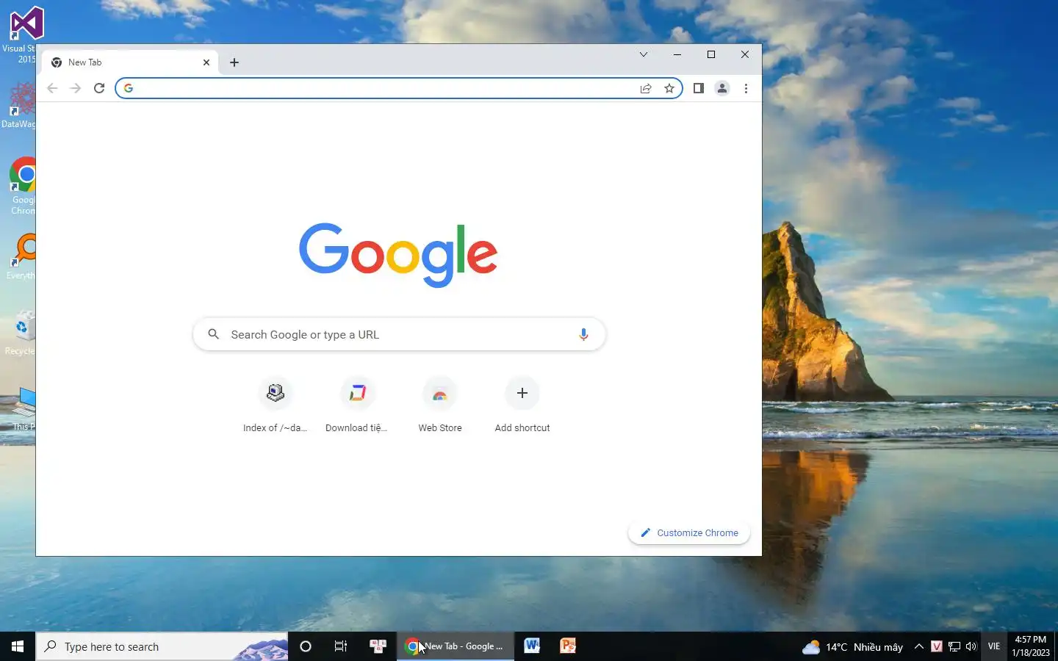Select the This PC desktop icon
This screenshot has width=1058, height=661.
22,408
